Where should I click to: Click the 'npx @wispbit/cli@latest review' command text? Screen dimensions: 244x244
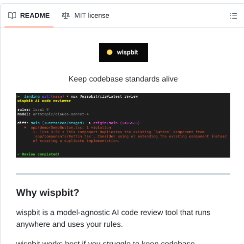(x=104, y=97)
